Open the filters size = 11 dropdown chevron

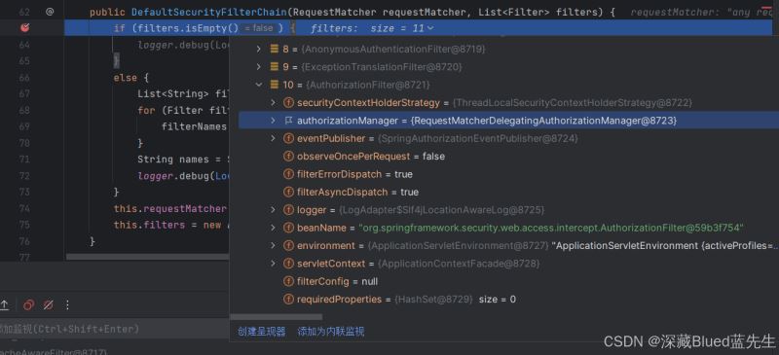point(430,29)
